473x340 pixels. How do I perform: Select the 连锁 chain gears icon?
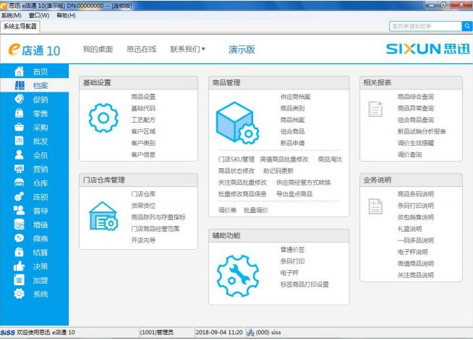pyautogui.click(x=19, y=196)
